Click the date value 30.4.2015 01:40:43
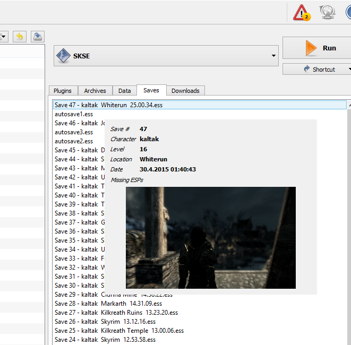Viewport: 351px width, 345px height. point(168,169)
